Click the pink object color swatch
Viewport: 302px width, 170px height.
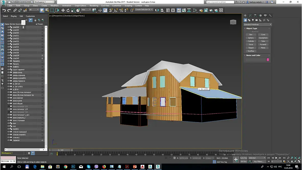tap(268, 60)
